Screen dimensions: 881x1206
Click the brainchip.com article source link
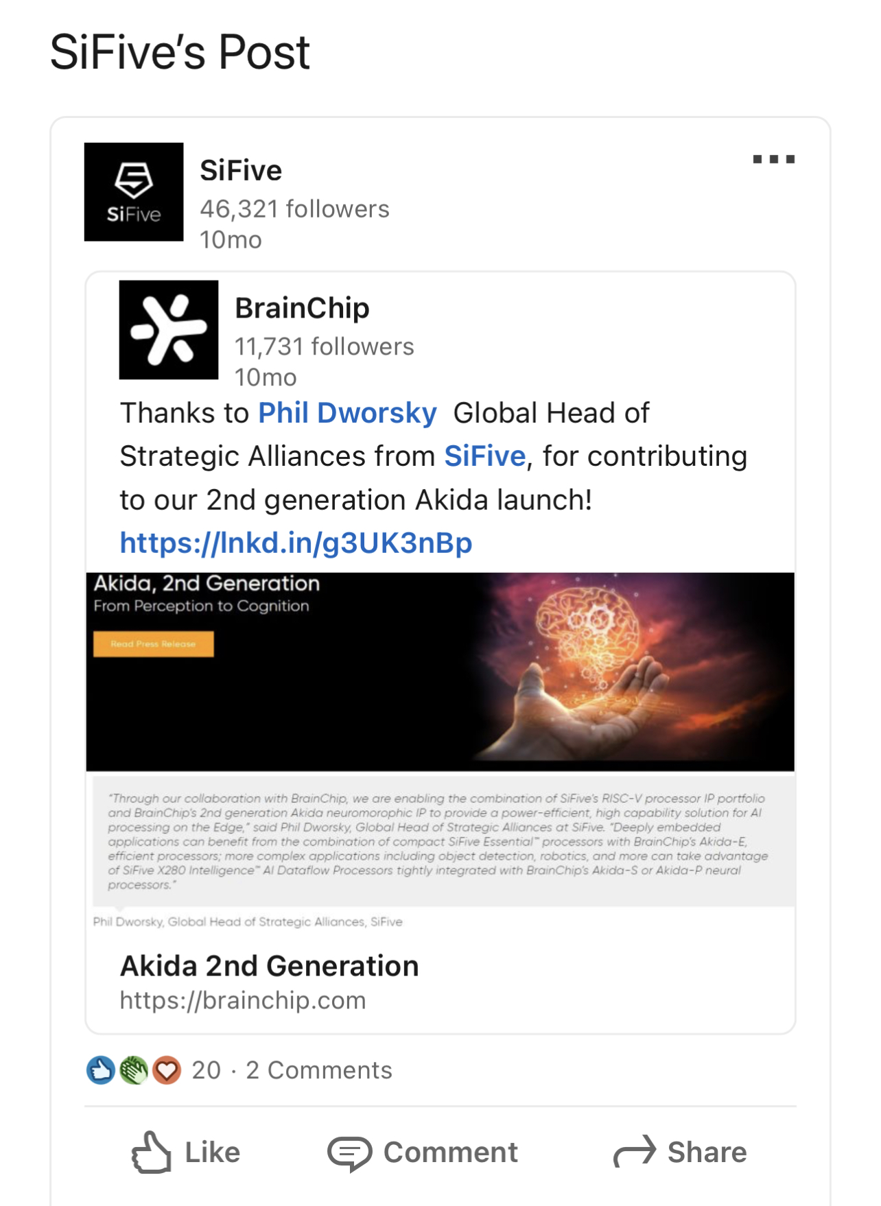click(243, 1000)
